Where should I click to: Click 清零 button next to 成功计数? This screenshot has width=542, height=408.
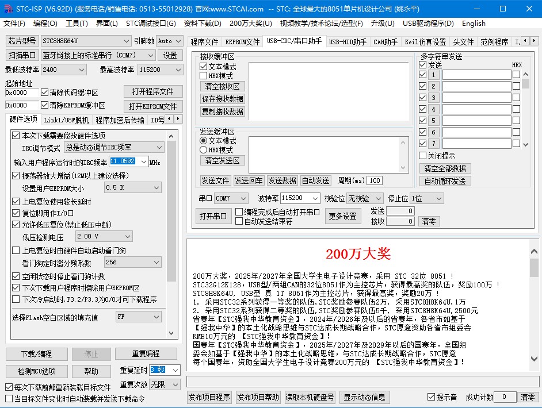tap(528, 397)
